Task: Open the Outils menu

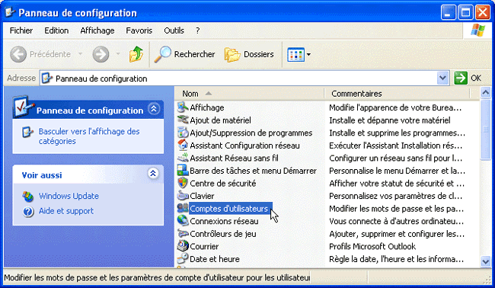Action: point(174,30)
